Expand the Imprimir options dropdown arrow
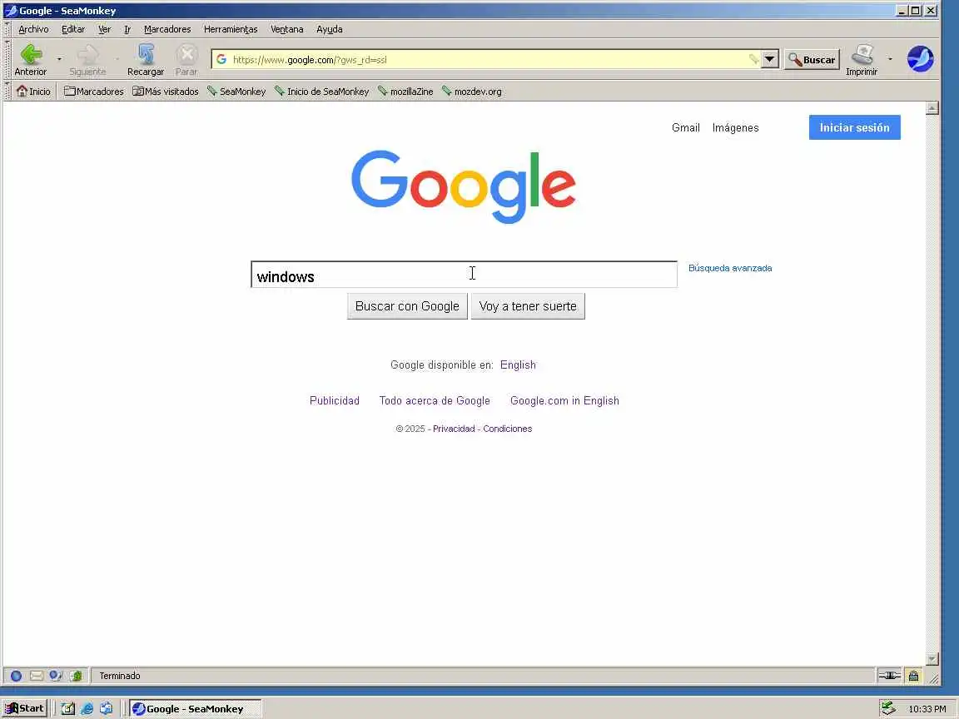 (890, 59)
